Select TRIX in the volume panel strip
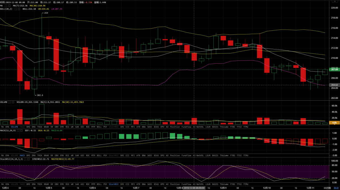The image size is (340, 190). [40, 127]
